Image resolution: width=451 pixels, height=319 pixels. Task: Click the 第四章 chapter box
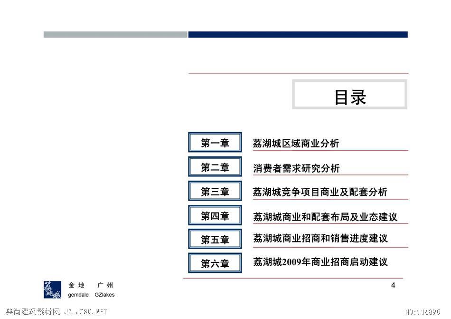click(x=215, y=215)
